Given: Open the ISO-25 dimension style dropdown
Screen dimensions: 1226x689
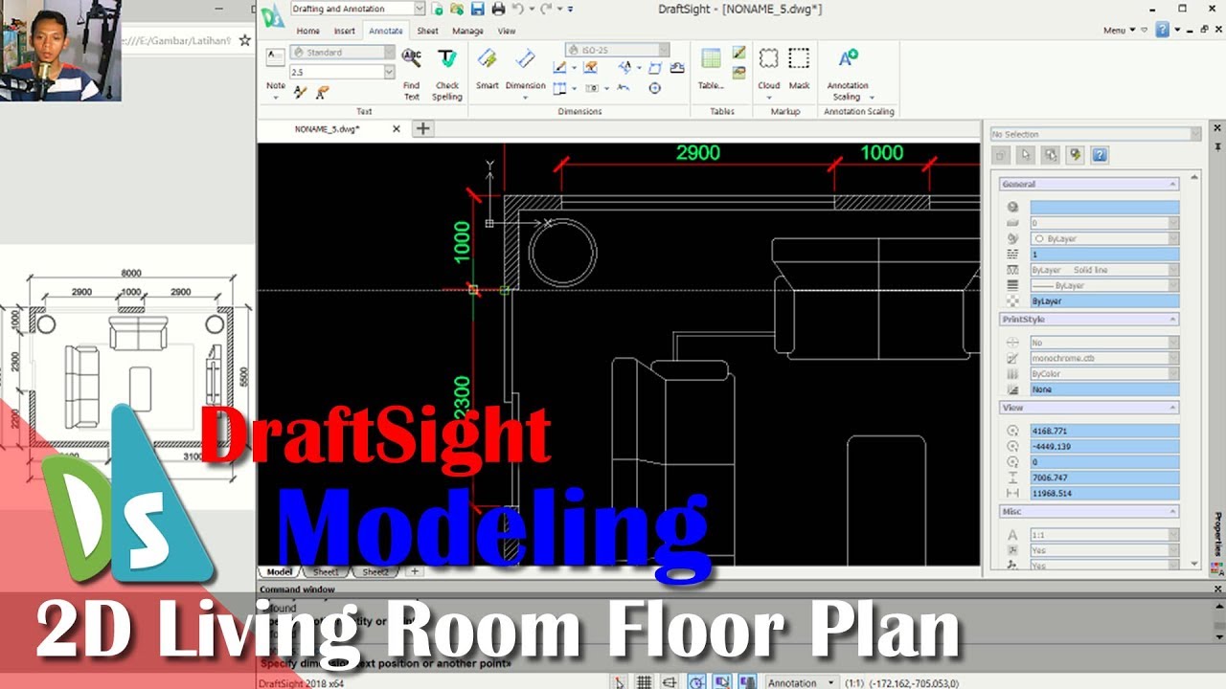Looking at the screenshot, I should tap(663, 50).
